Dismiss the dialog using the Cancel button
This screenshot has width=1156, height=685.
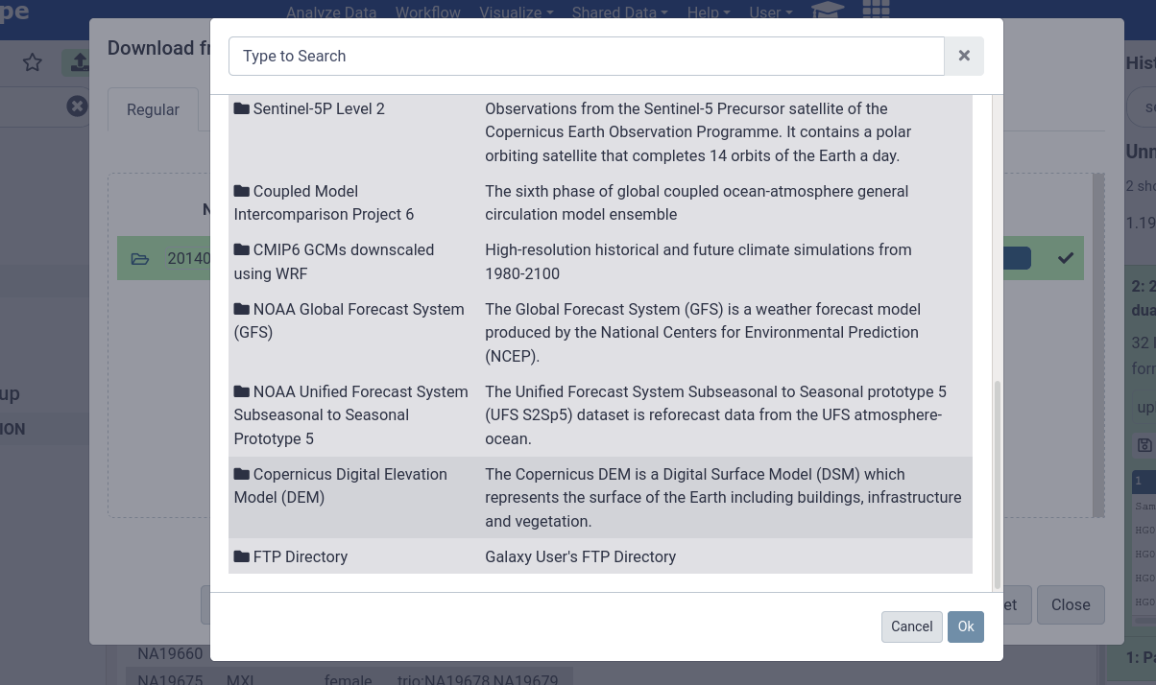point(910,626)
